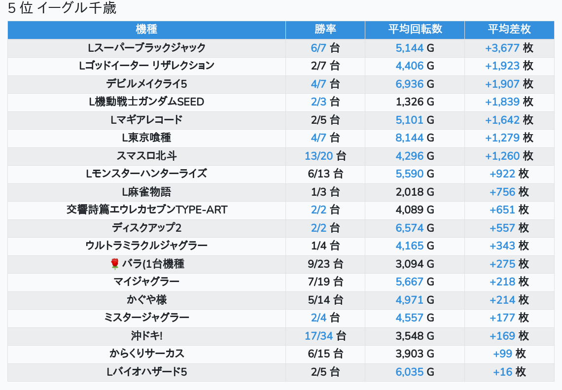562x390 pixels.
Task: Click the rose emoji beside バラ(1台機種
Action: click(x=115, y=264)
